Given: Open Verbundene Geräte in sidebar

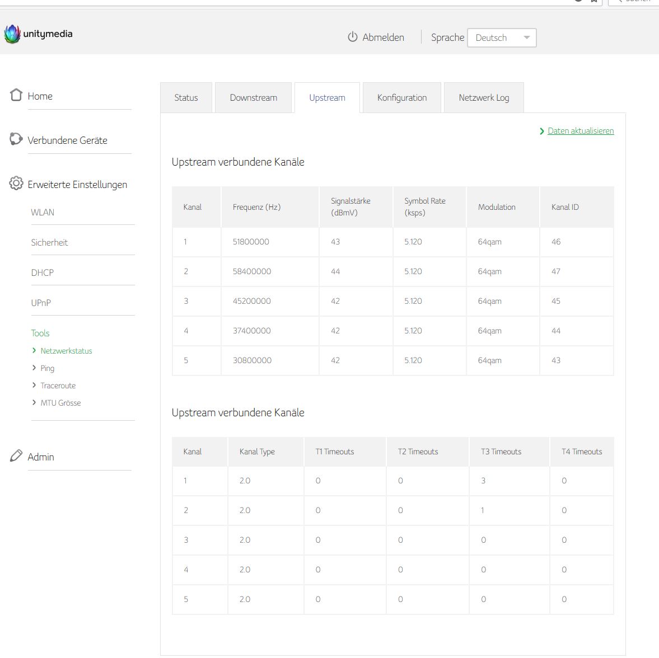Looking at the screenshot, I should point(67,140).
